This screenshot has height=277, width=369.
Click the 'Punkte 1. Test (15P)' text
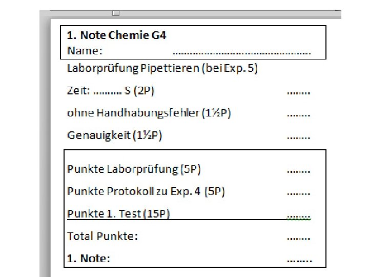tap(118, 213)
